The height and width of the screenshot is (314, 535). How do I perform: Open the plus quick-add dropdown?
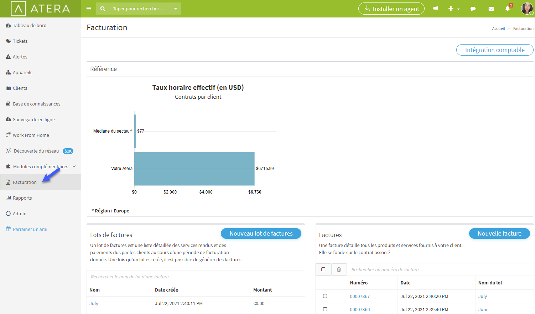point(454,9)
